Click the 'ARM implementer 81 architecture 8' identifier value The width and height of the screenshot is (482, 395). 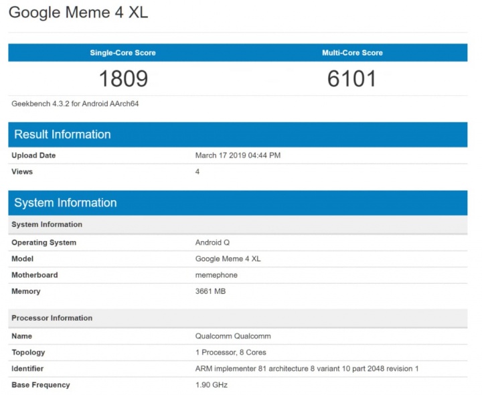tap(307, 369)
